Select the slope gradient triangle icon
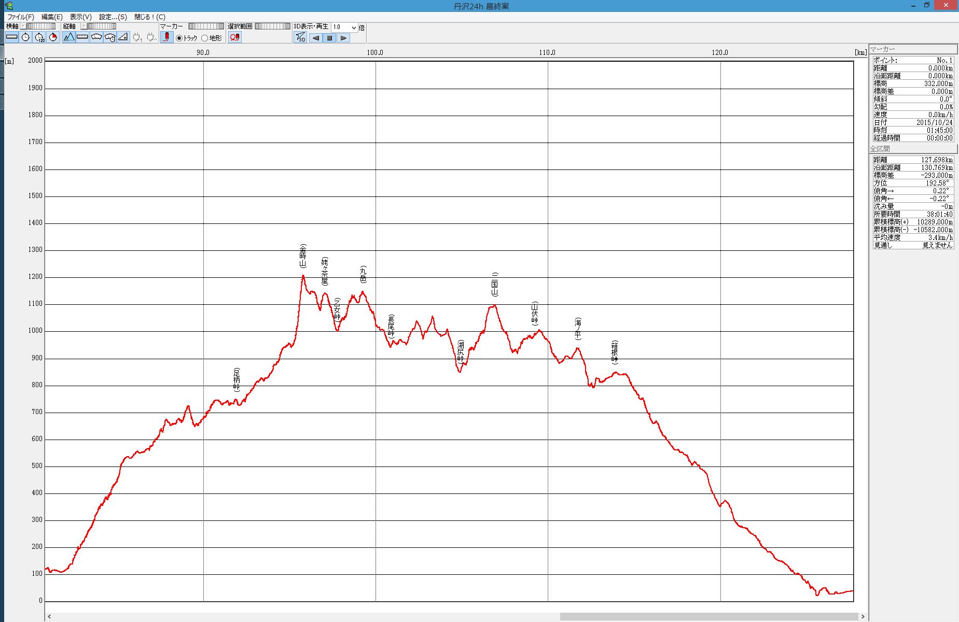The height and width of the screenshot is (622, 959). pyautogui.click(x=123, y=37)
